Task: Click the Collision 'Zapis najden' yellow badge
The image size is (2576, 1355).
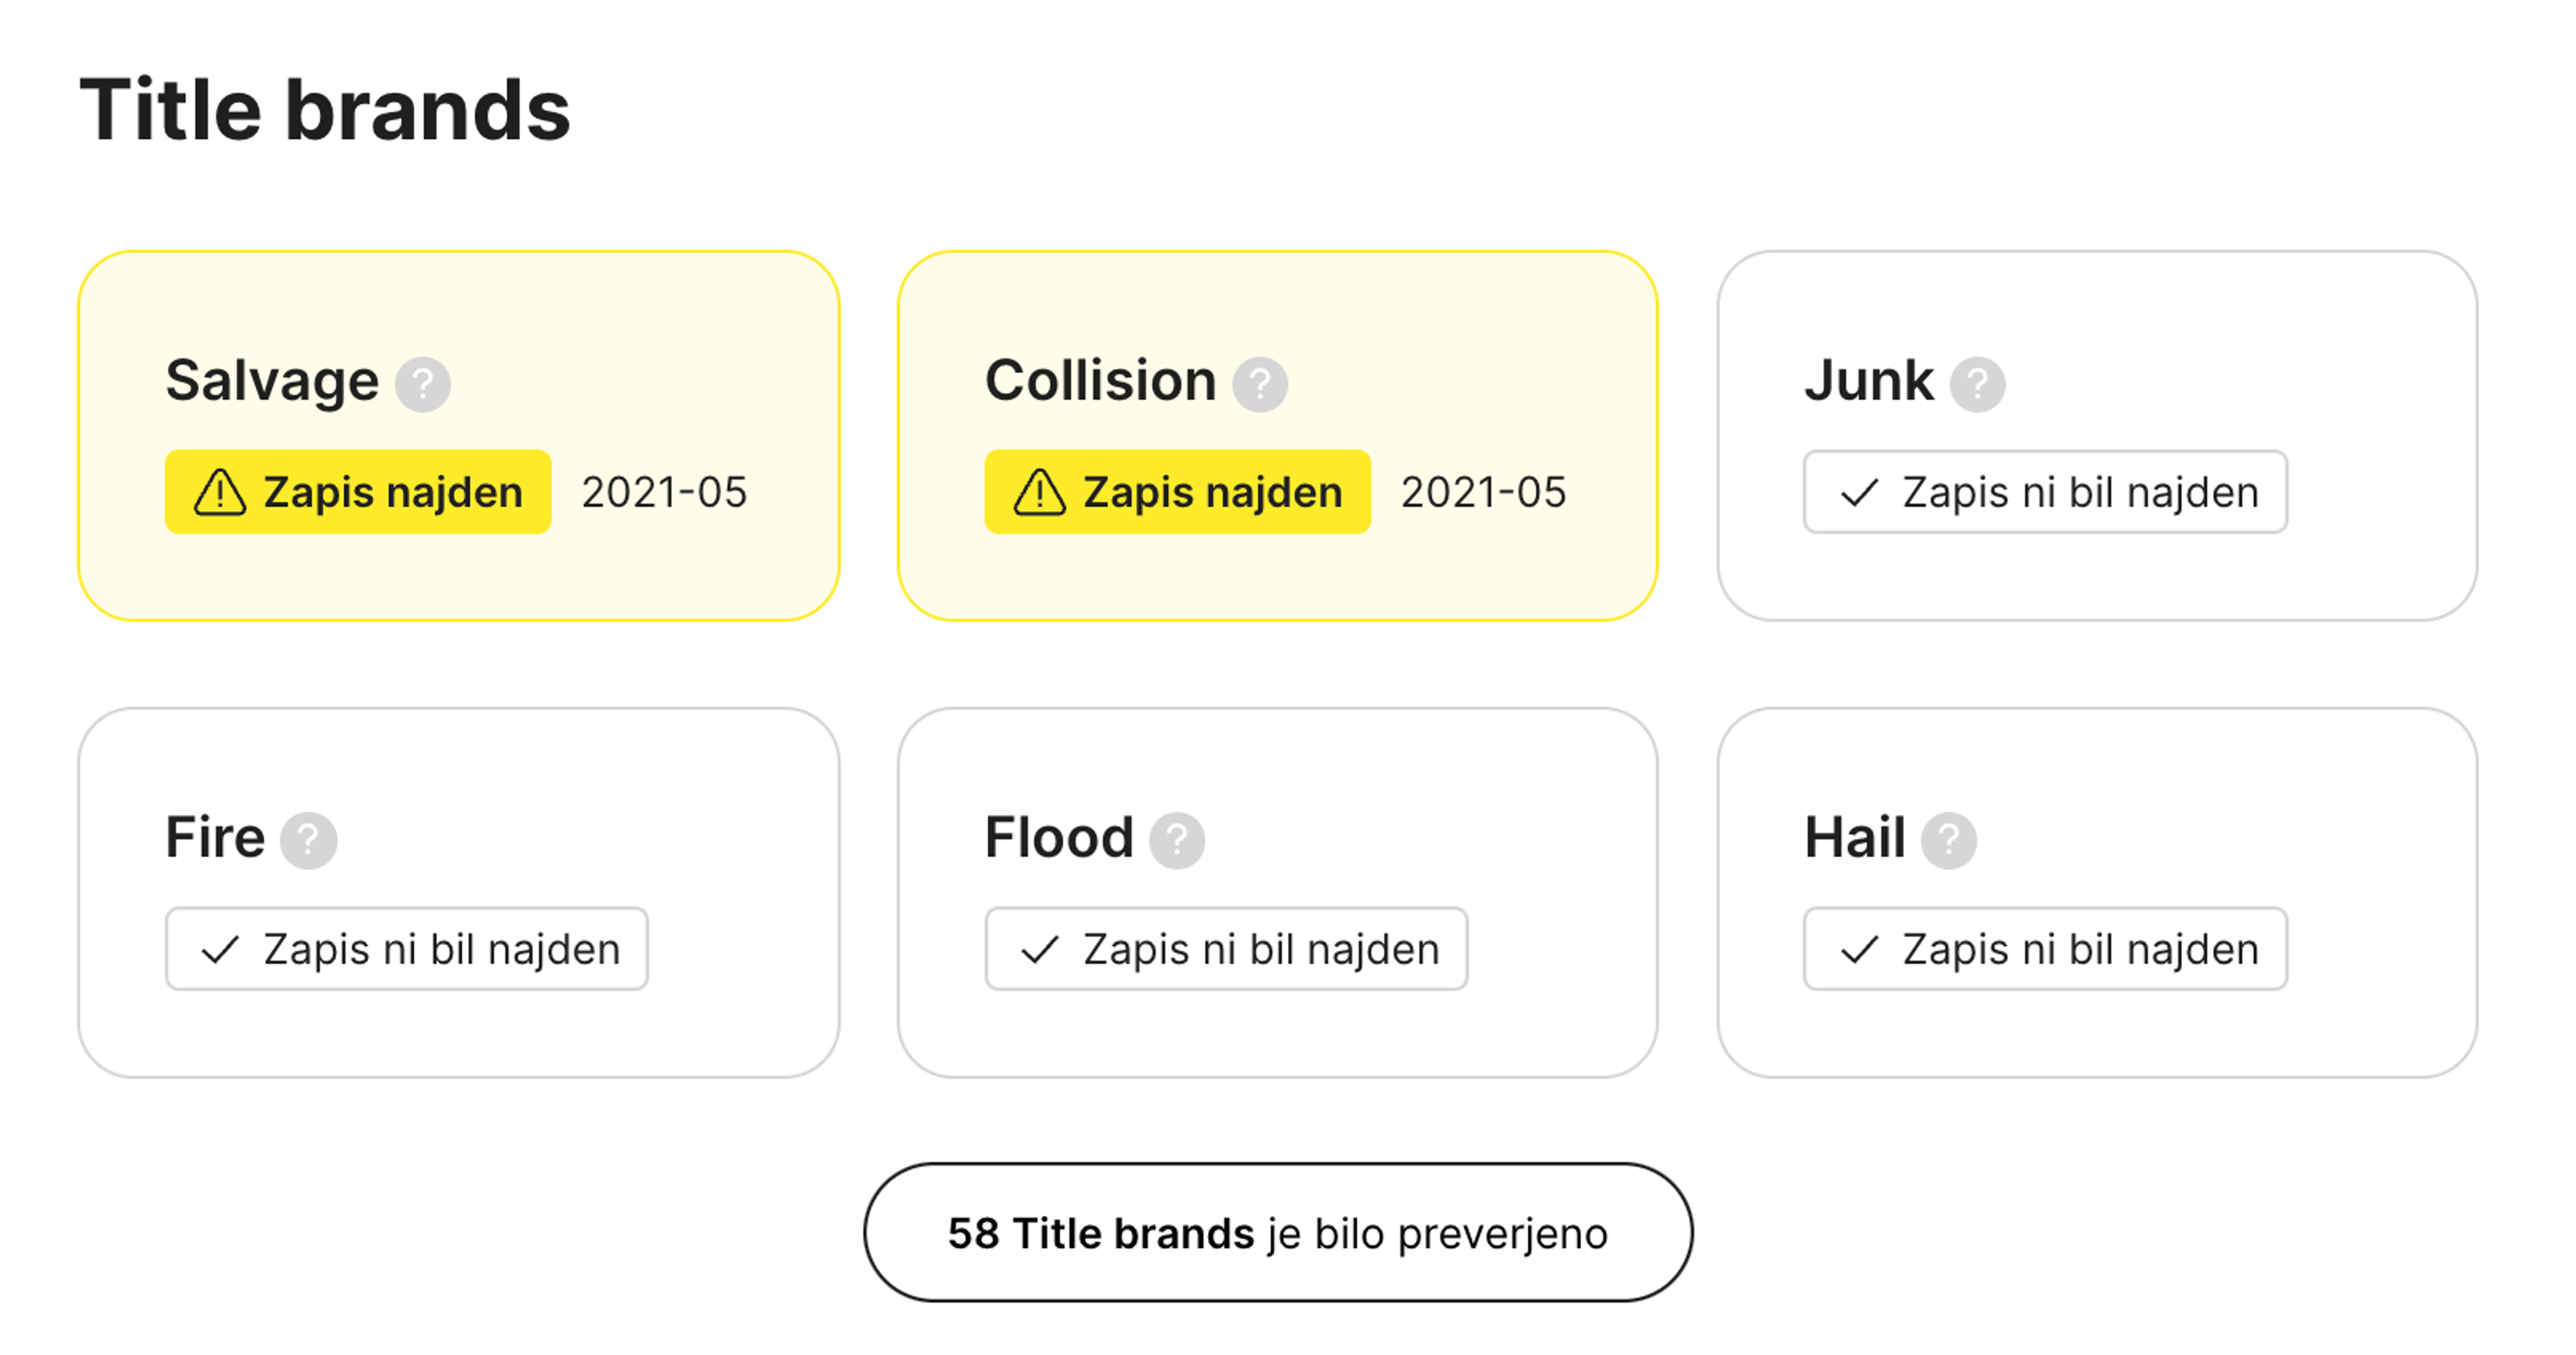Action: [x=1177, y=492]
